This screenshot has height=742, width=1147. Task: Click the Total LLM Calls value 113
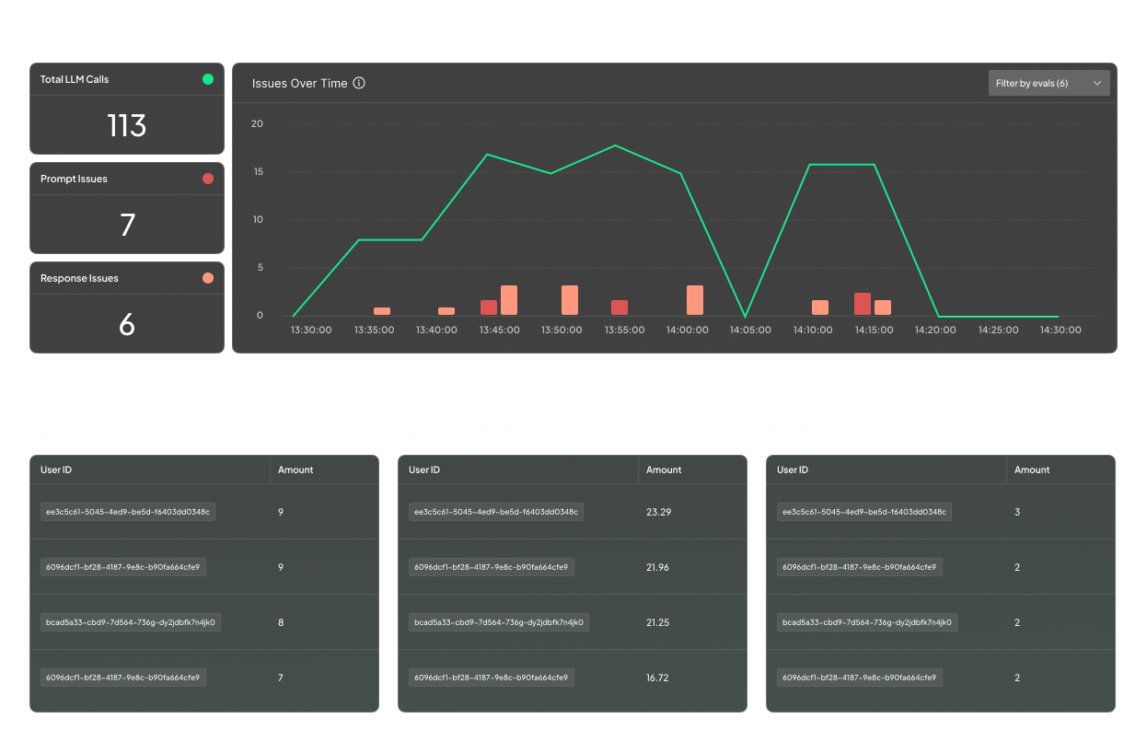click(x=127, y=125)
